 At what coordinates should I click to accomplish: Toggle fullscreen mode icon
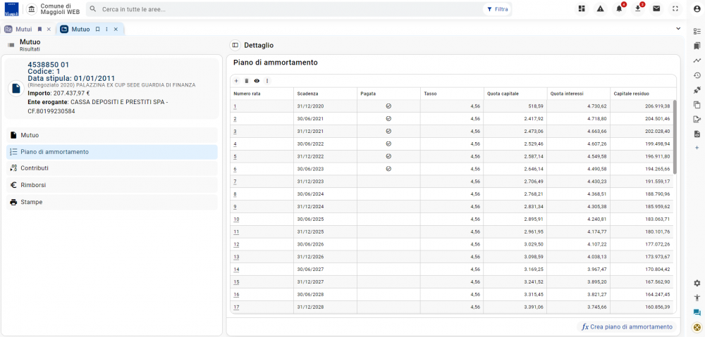(675, 8)
